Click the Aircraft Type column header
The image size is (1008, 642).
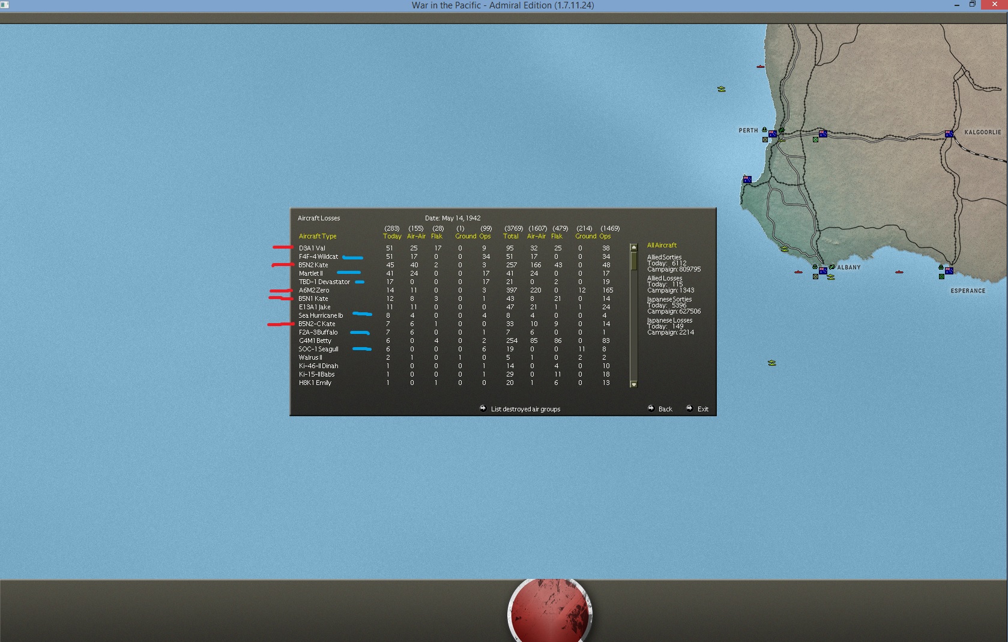click(x=318, y=236)
